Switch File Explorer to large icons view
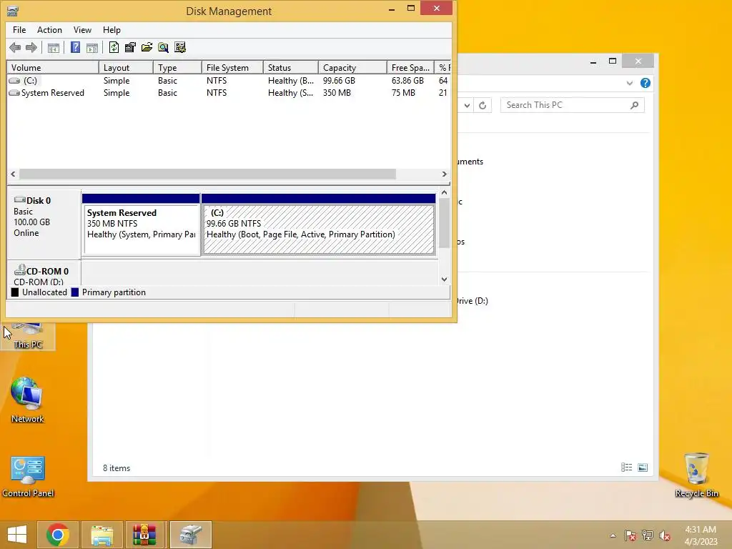Screen dimensions: 732x549 click(643, 468)
